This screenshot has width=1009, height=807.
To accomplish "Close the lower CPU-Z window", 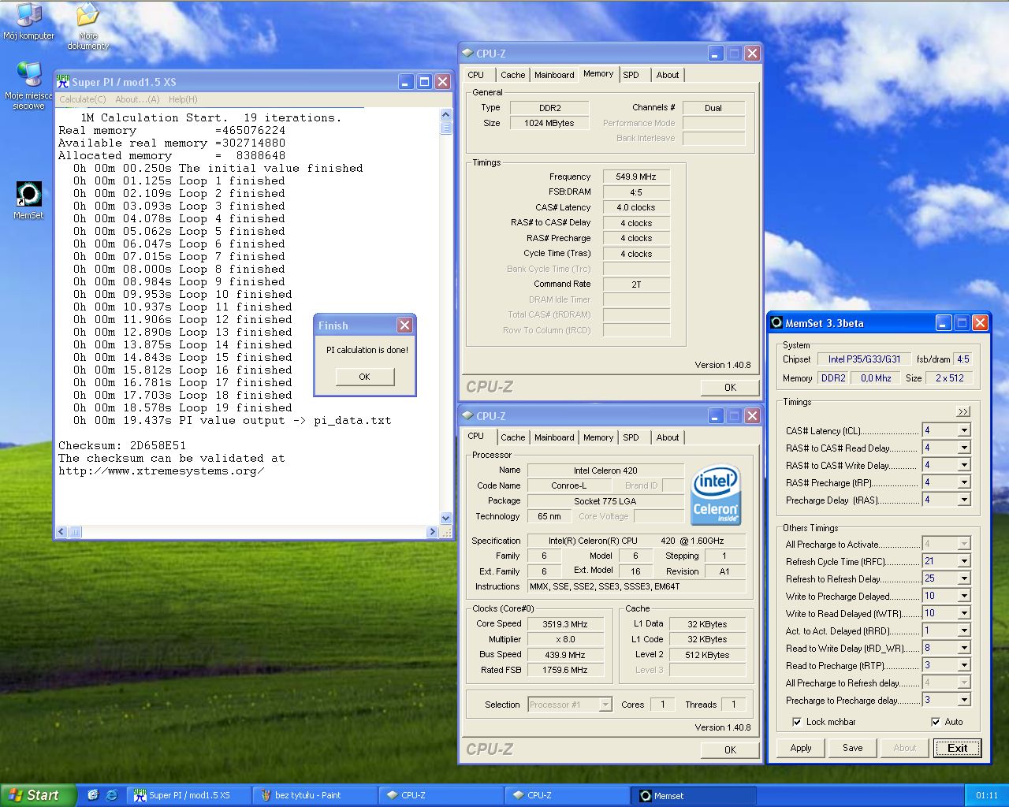I will 752,415.
